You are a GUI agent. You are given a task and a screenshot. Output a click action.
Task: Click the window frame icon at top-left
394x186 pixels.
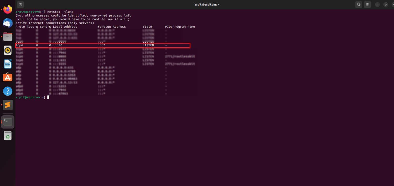(20, 4)
